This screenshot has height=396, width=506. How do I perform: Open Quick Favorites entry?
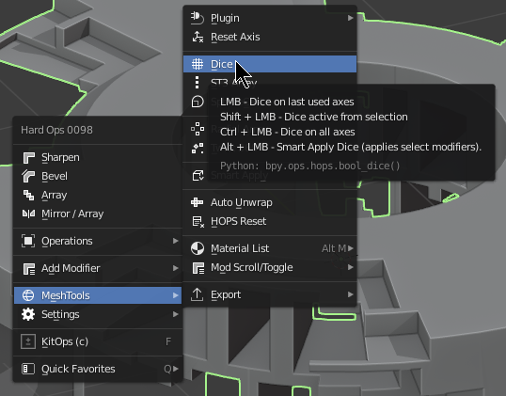[98, 369]
